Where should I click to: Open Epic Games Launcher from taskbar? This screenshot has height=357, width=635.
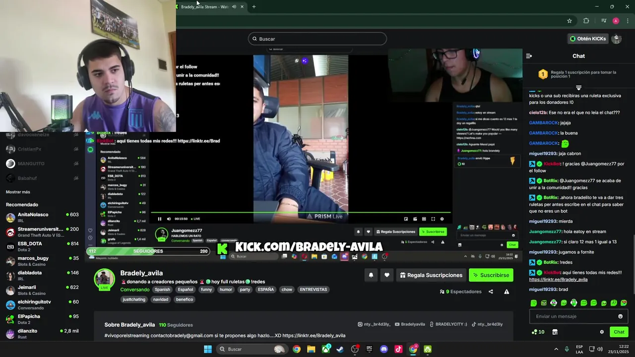(x=369, y=349)
